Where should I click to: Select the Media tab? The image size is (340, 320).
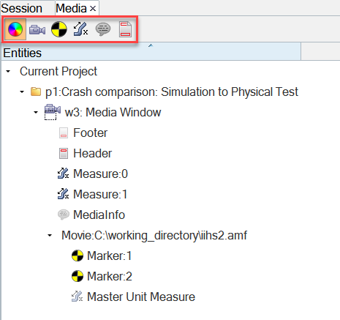(x=71, y=8)
